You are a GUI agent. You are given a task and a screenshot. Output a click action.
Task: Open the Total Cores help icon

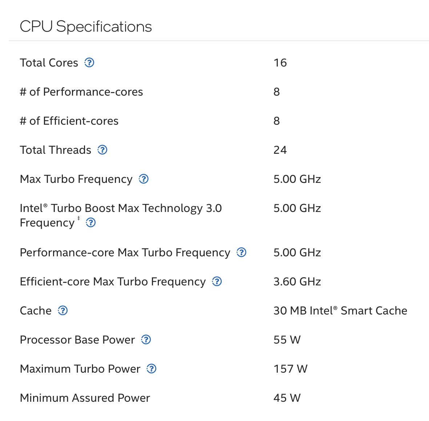click(89, 63)
